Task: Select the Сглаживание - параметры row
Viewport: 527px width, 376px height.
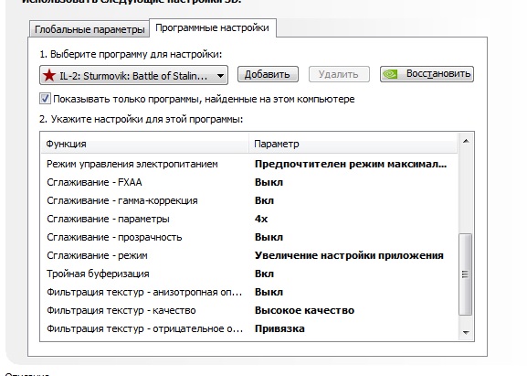Action: (249, 219)
